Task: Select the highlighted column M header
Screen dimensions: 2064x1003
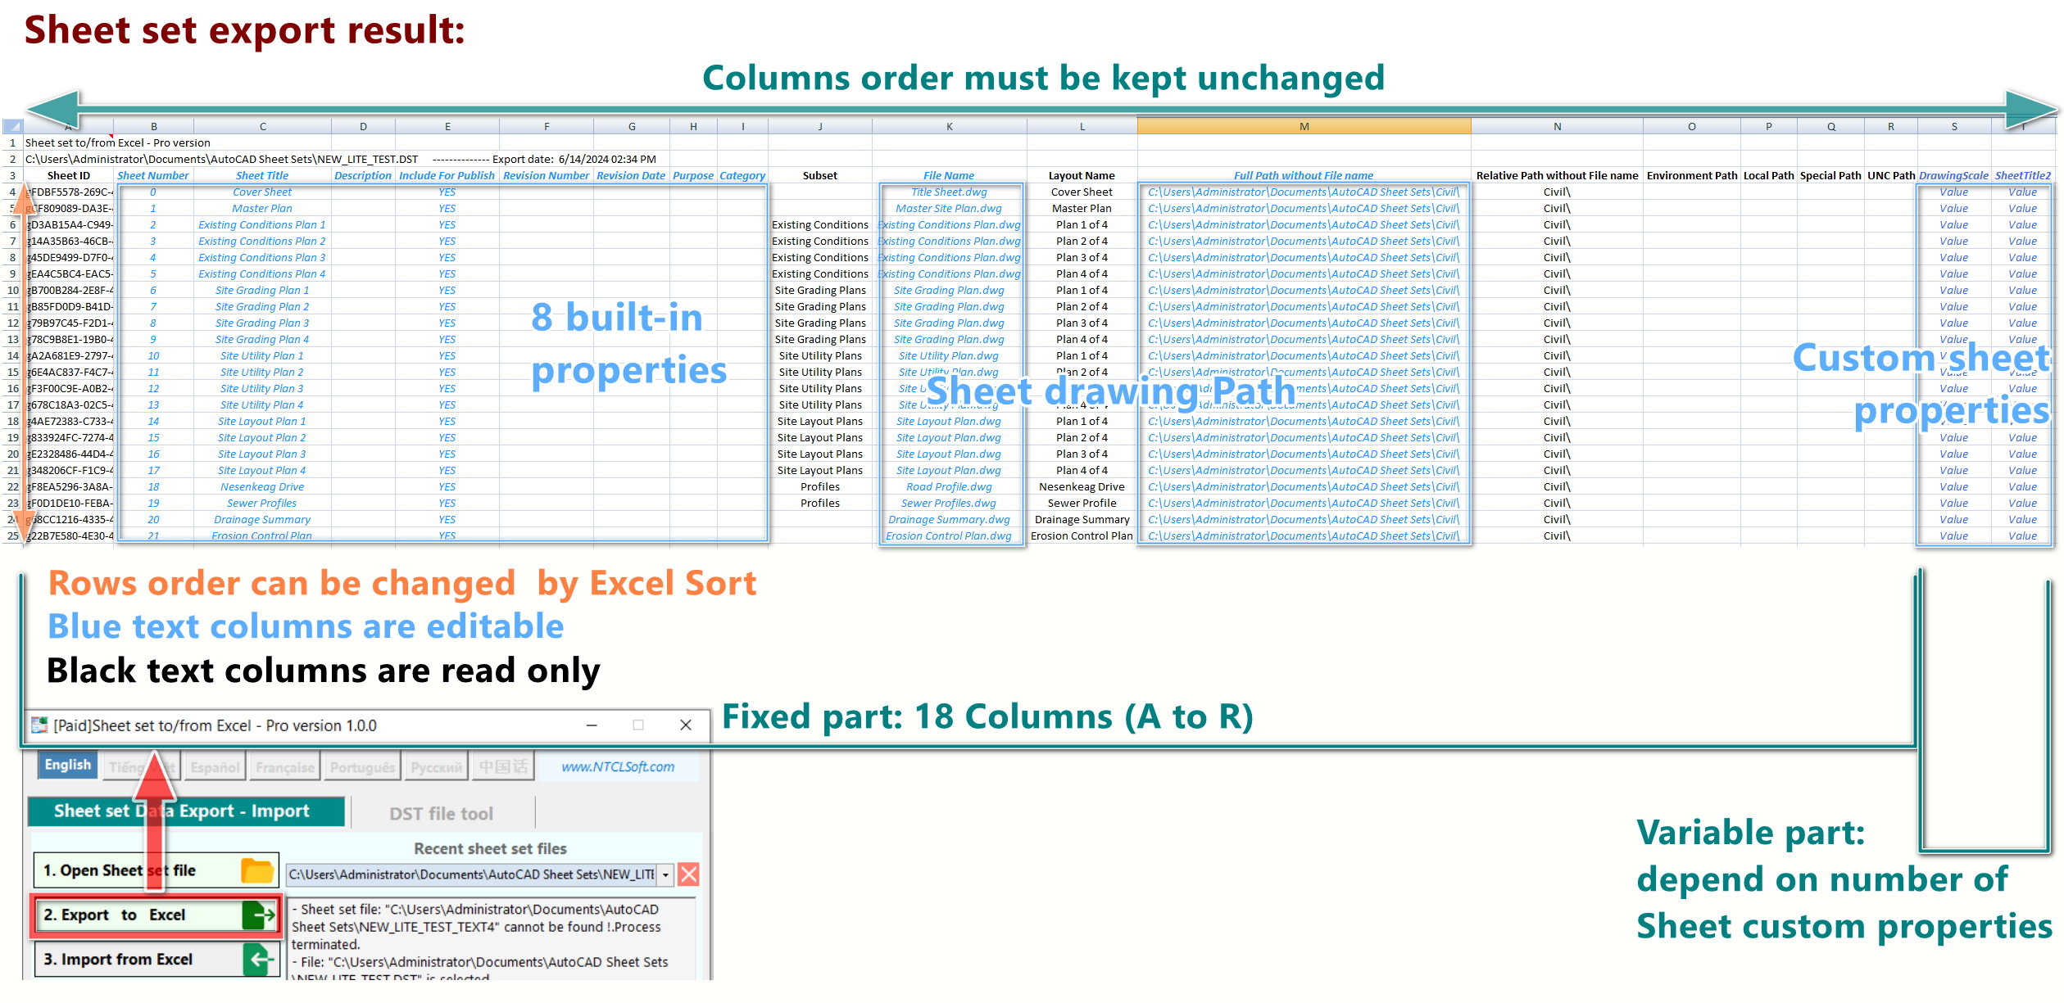Action: [1303, 126]
